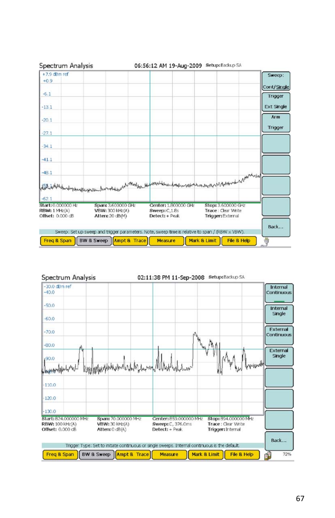The height and width of the screenshot is (518, 335).
Task: Open Mark & Limit tab in bottom screen
Action: [205, 454]
